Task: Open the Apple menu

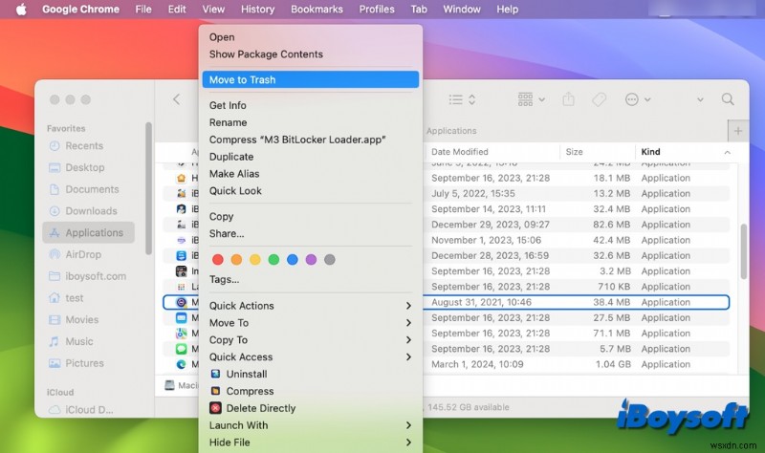Action: [x=21, y=10]
